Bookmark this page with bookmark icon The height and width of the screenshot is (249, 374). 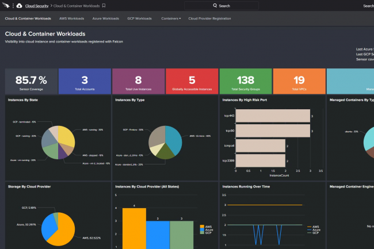tap(104, 6)
